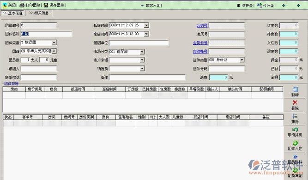Click the 已付 paid amount field
This screenshot has height=180, width=308.
289,68
